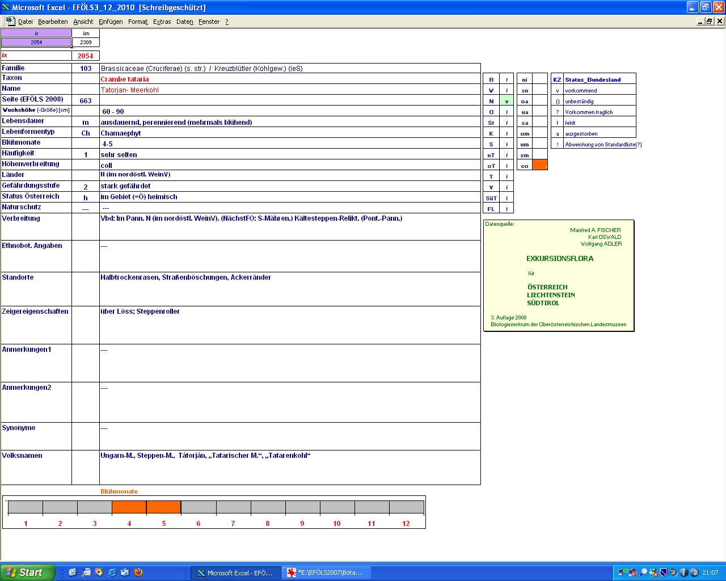
Task: Open the Extras menu
Action: tap(162, 22)
